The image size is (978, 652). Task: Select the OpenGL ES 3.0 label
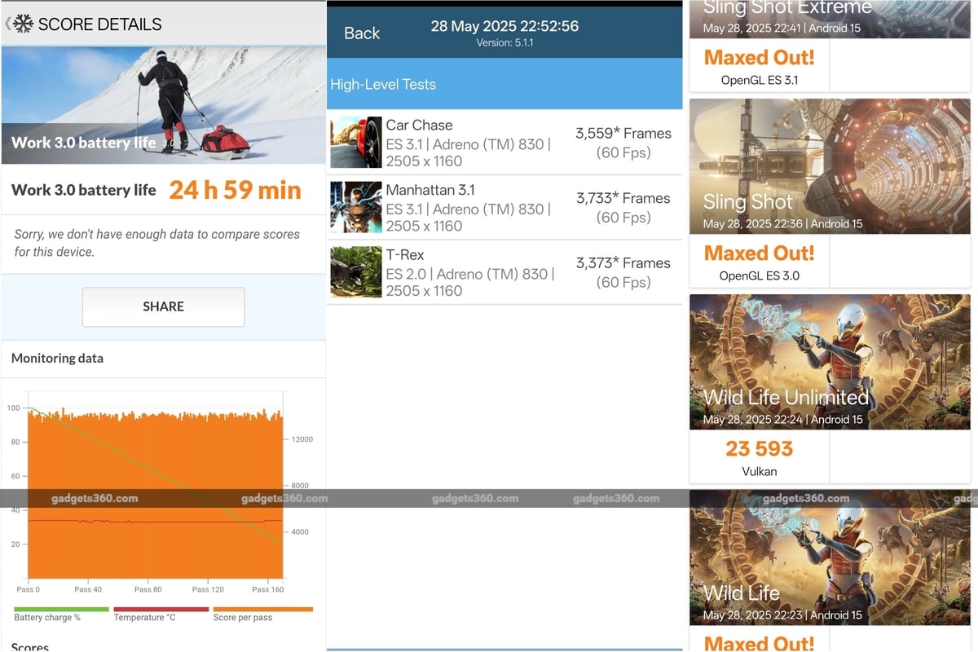coord(760,275)
